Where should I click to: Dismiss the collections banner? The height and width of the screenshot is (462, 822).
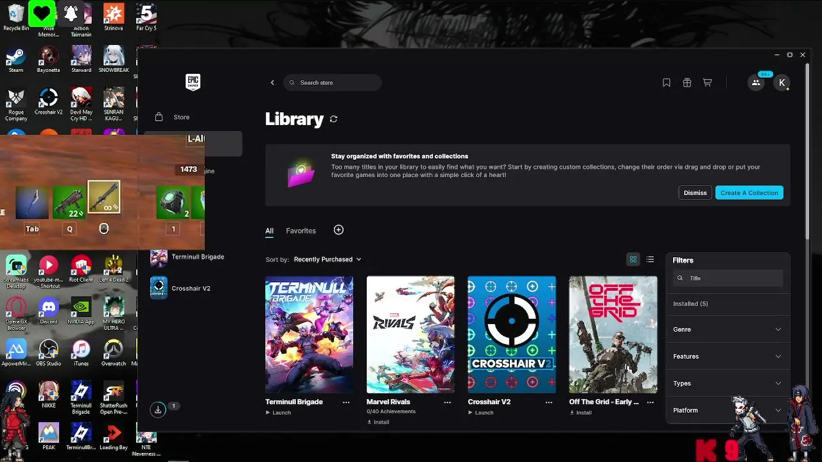coord(695,193)
